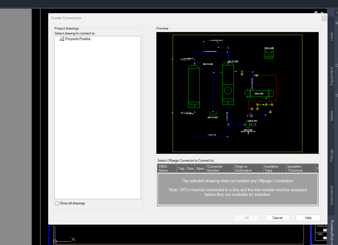338x245 pixels.
Task: Close the Create Connection dialog
Action: point(324,19)
